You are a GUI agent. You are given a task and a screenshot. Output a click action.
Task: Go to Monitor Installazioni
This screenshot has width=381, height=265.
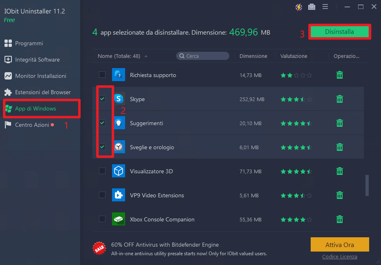click(x=35, y=76)
